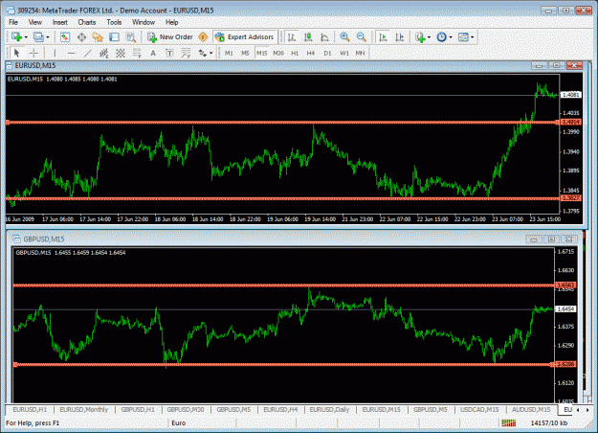Toggle the M15 timeframe button
The image size is (598, 433).
pos(261,53)
